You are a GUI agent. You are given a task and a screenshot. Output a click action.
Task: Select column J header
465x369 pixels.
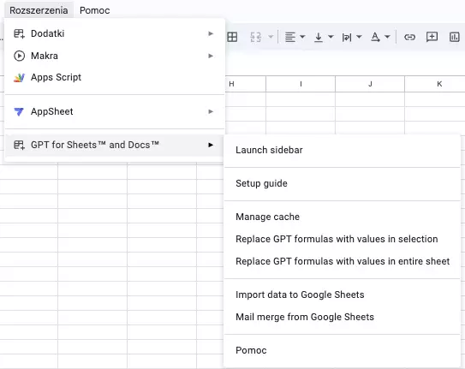point(370,84)
